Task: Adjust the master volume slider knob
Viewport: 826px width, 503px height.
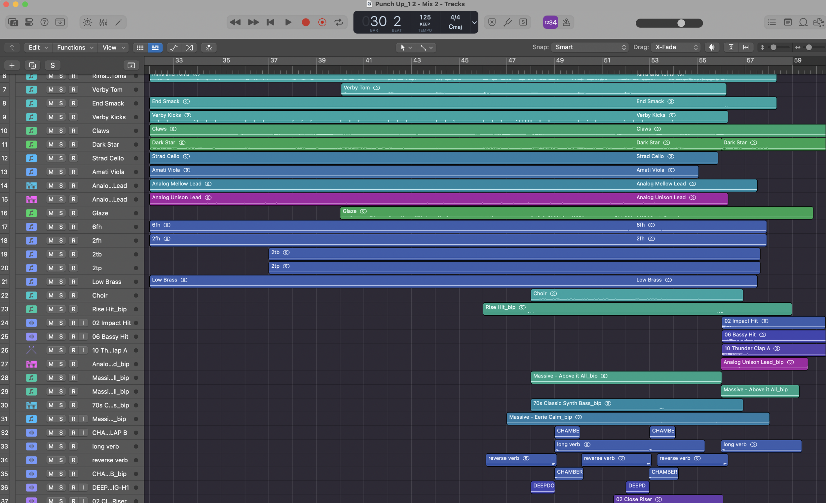Action: [x=681, y=23]
